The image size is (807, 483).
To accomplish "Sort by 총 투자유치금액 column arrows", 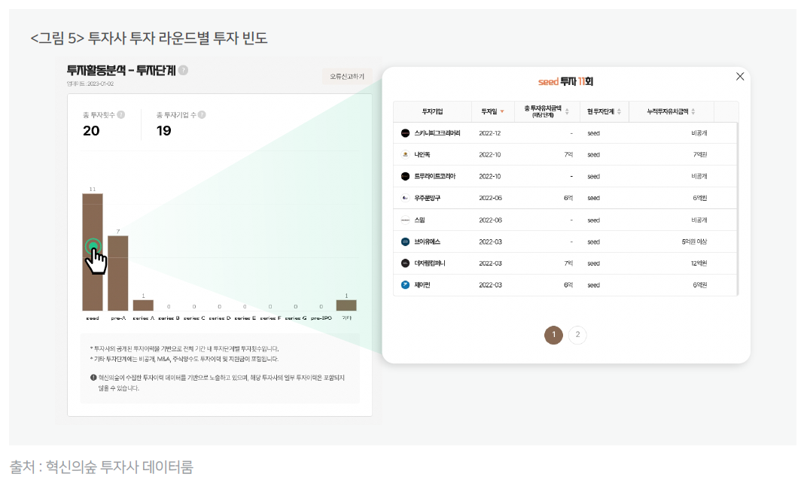I will tap(567, 111).
